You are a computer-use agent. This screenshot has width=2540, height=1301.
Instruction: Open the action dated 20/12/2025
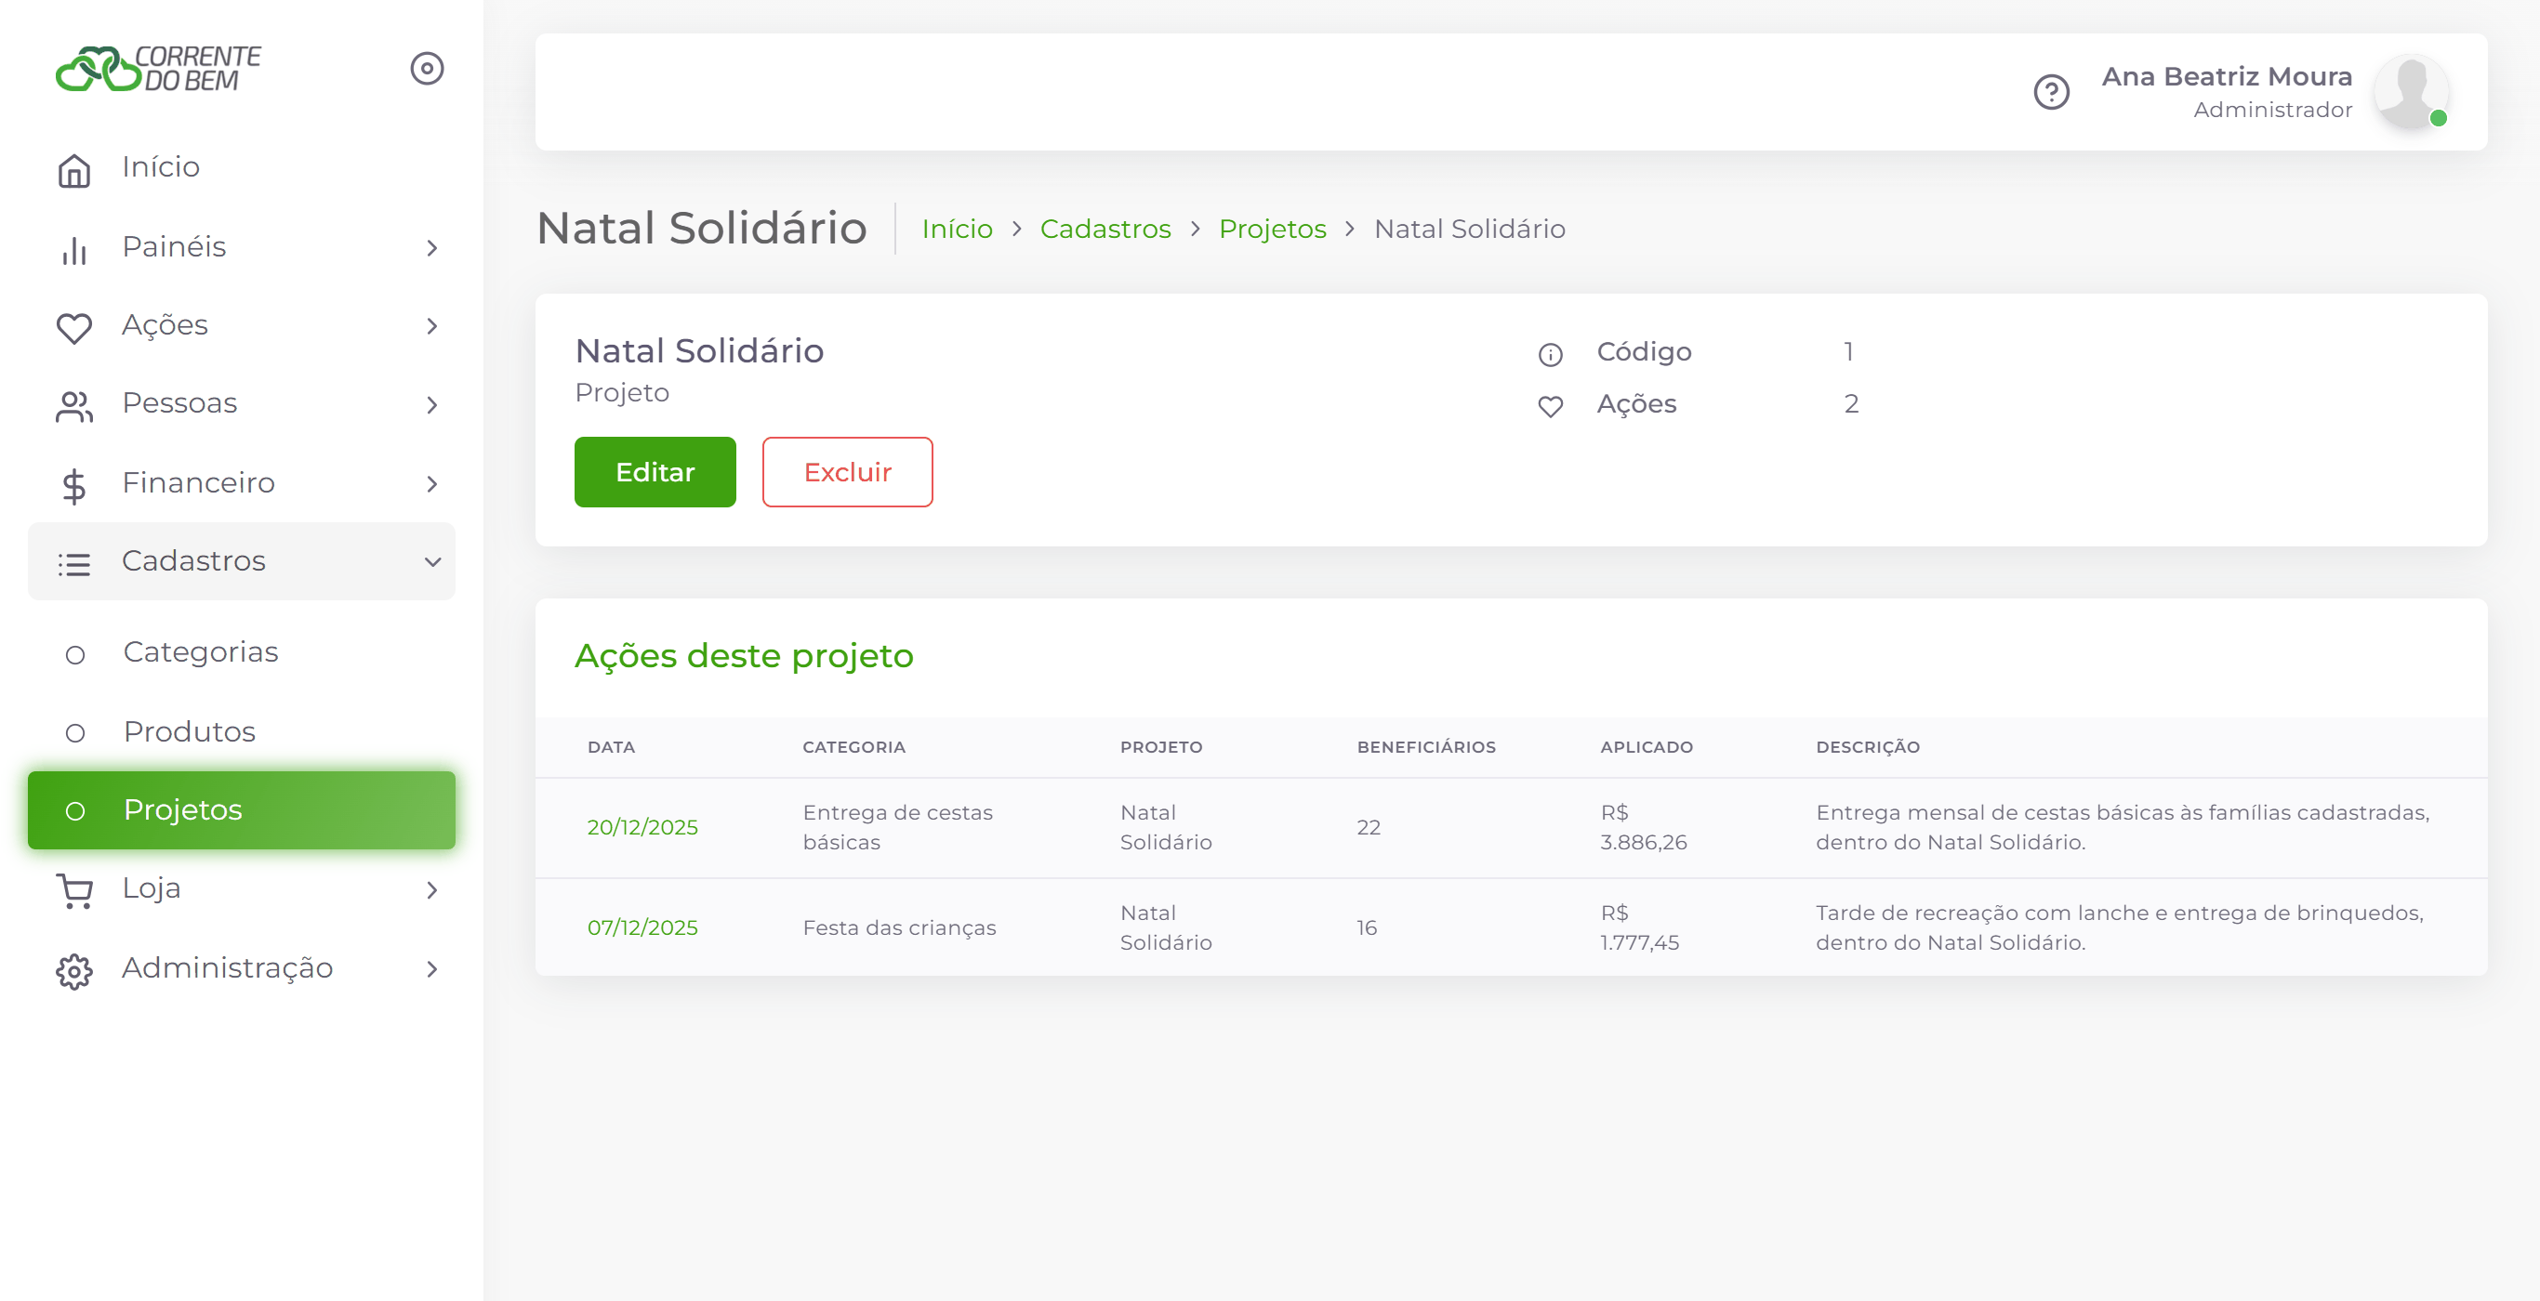point(642,828)
